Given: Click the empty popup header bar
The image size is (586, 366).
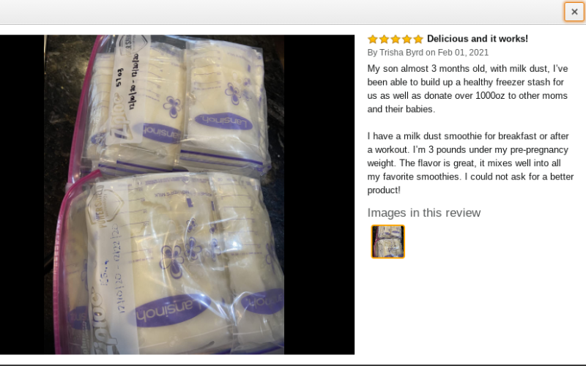Looking at the screenshot, I should point(281,12).
